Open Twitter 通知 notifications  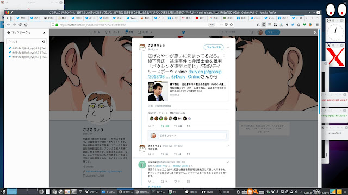click(129, 32)
